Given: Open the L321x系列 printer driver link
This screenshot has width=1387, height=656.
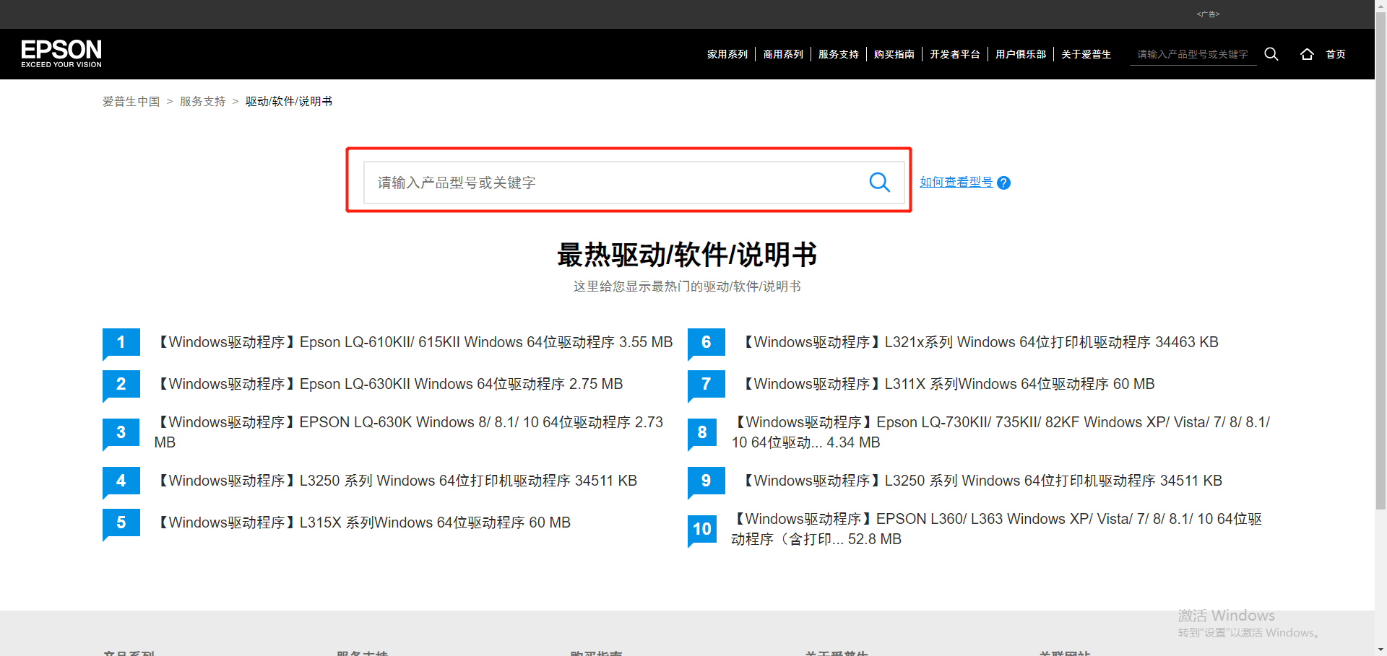Looking at the screenshot, I should [x=981, y=342].
